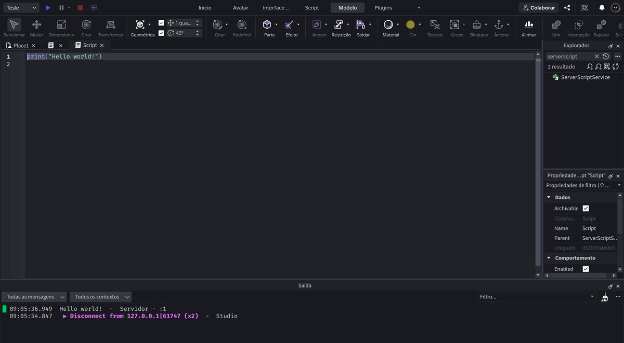624x343 pixels.
Task: Open the Todos os contextos dropdown
Action: [101, 297]
